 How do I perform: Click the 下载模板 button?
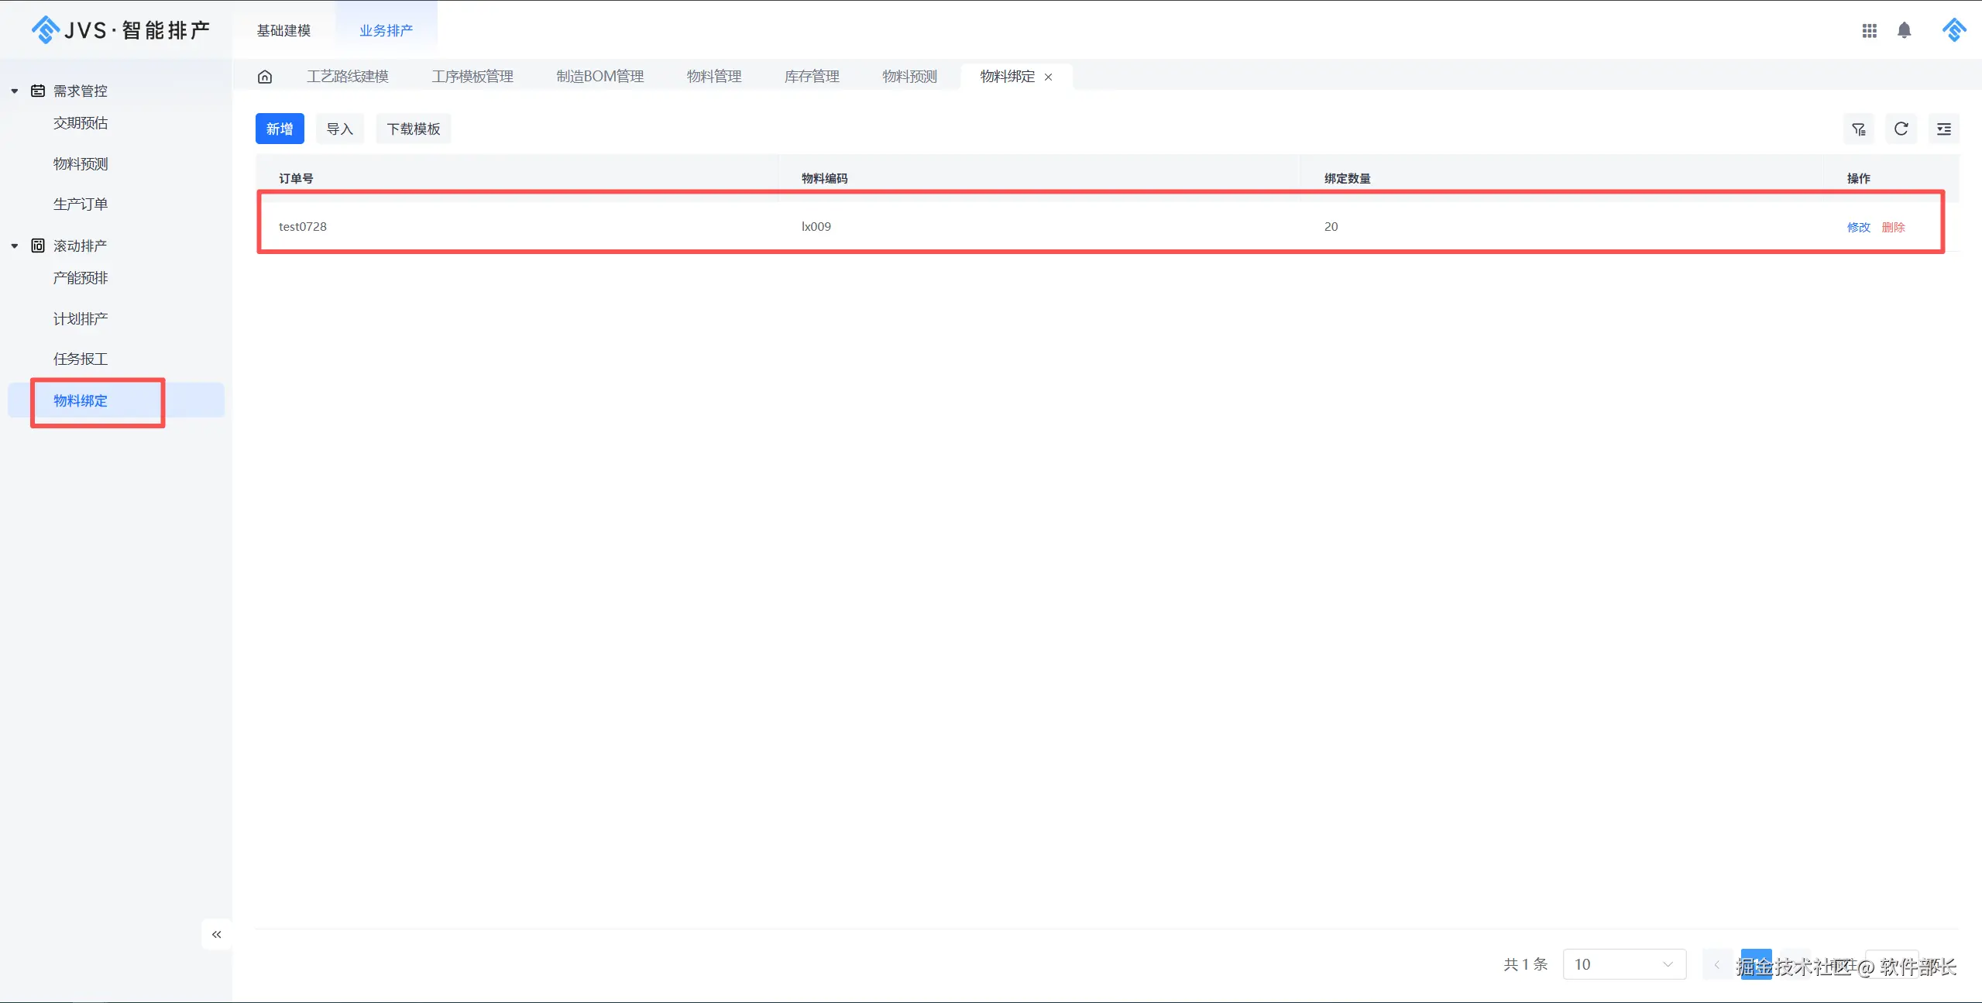click(x=414, y=129)
